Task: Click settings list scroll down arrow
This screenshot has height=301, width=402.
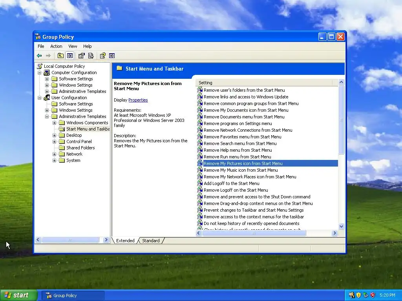Action: (341, 226)
